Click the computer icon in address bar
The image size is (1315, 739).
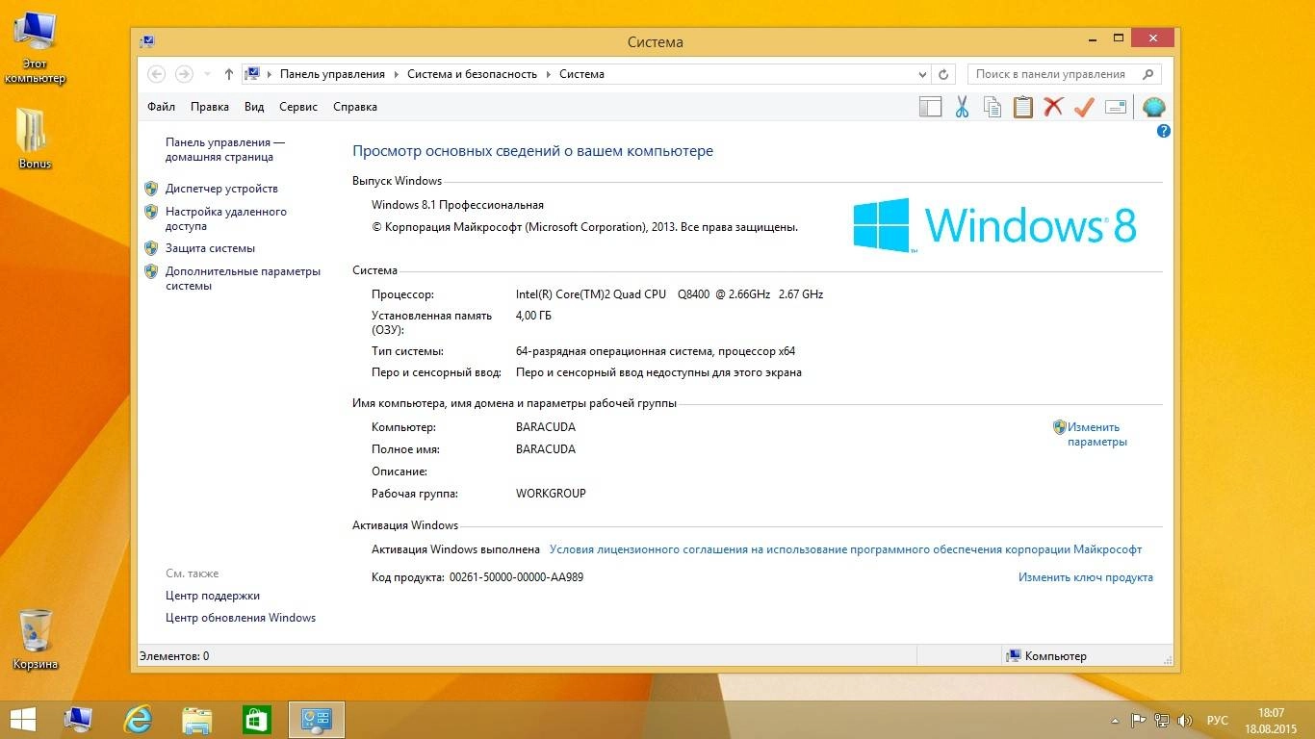[252, 74]
